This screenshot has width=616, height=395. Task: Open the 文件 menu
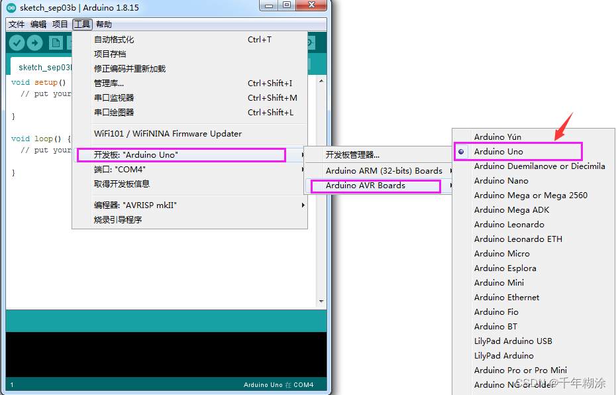click(x=17, y=25)
